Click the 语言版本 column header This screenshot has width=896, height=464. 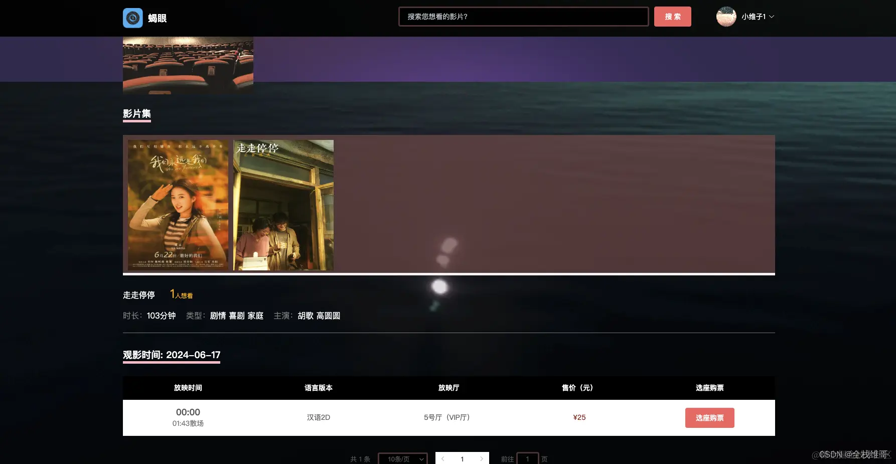pos(319,388)
